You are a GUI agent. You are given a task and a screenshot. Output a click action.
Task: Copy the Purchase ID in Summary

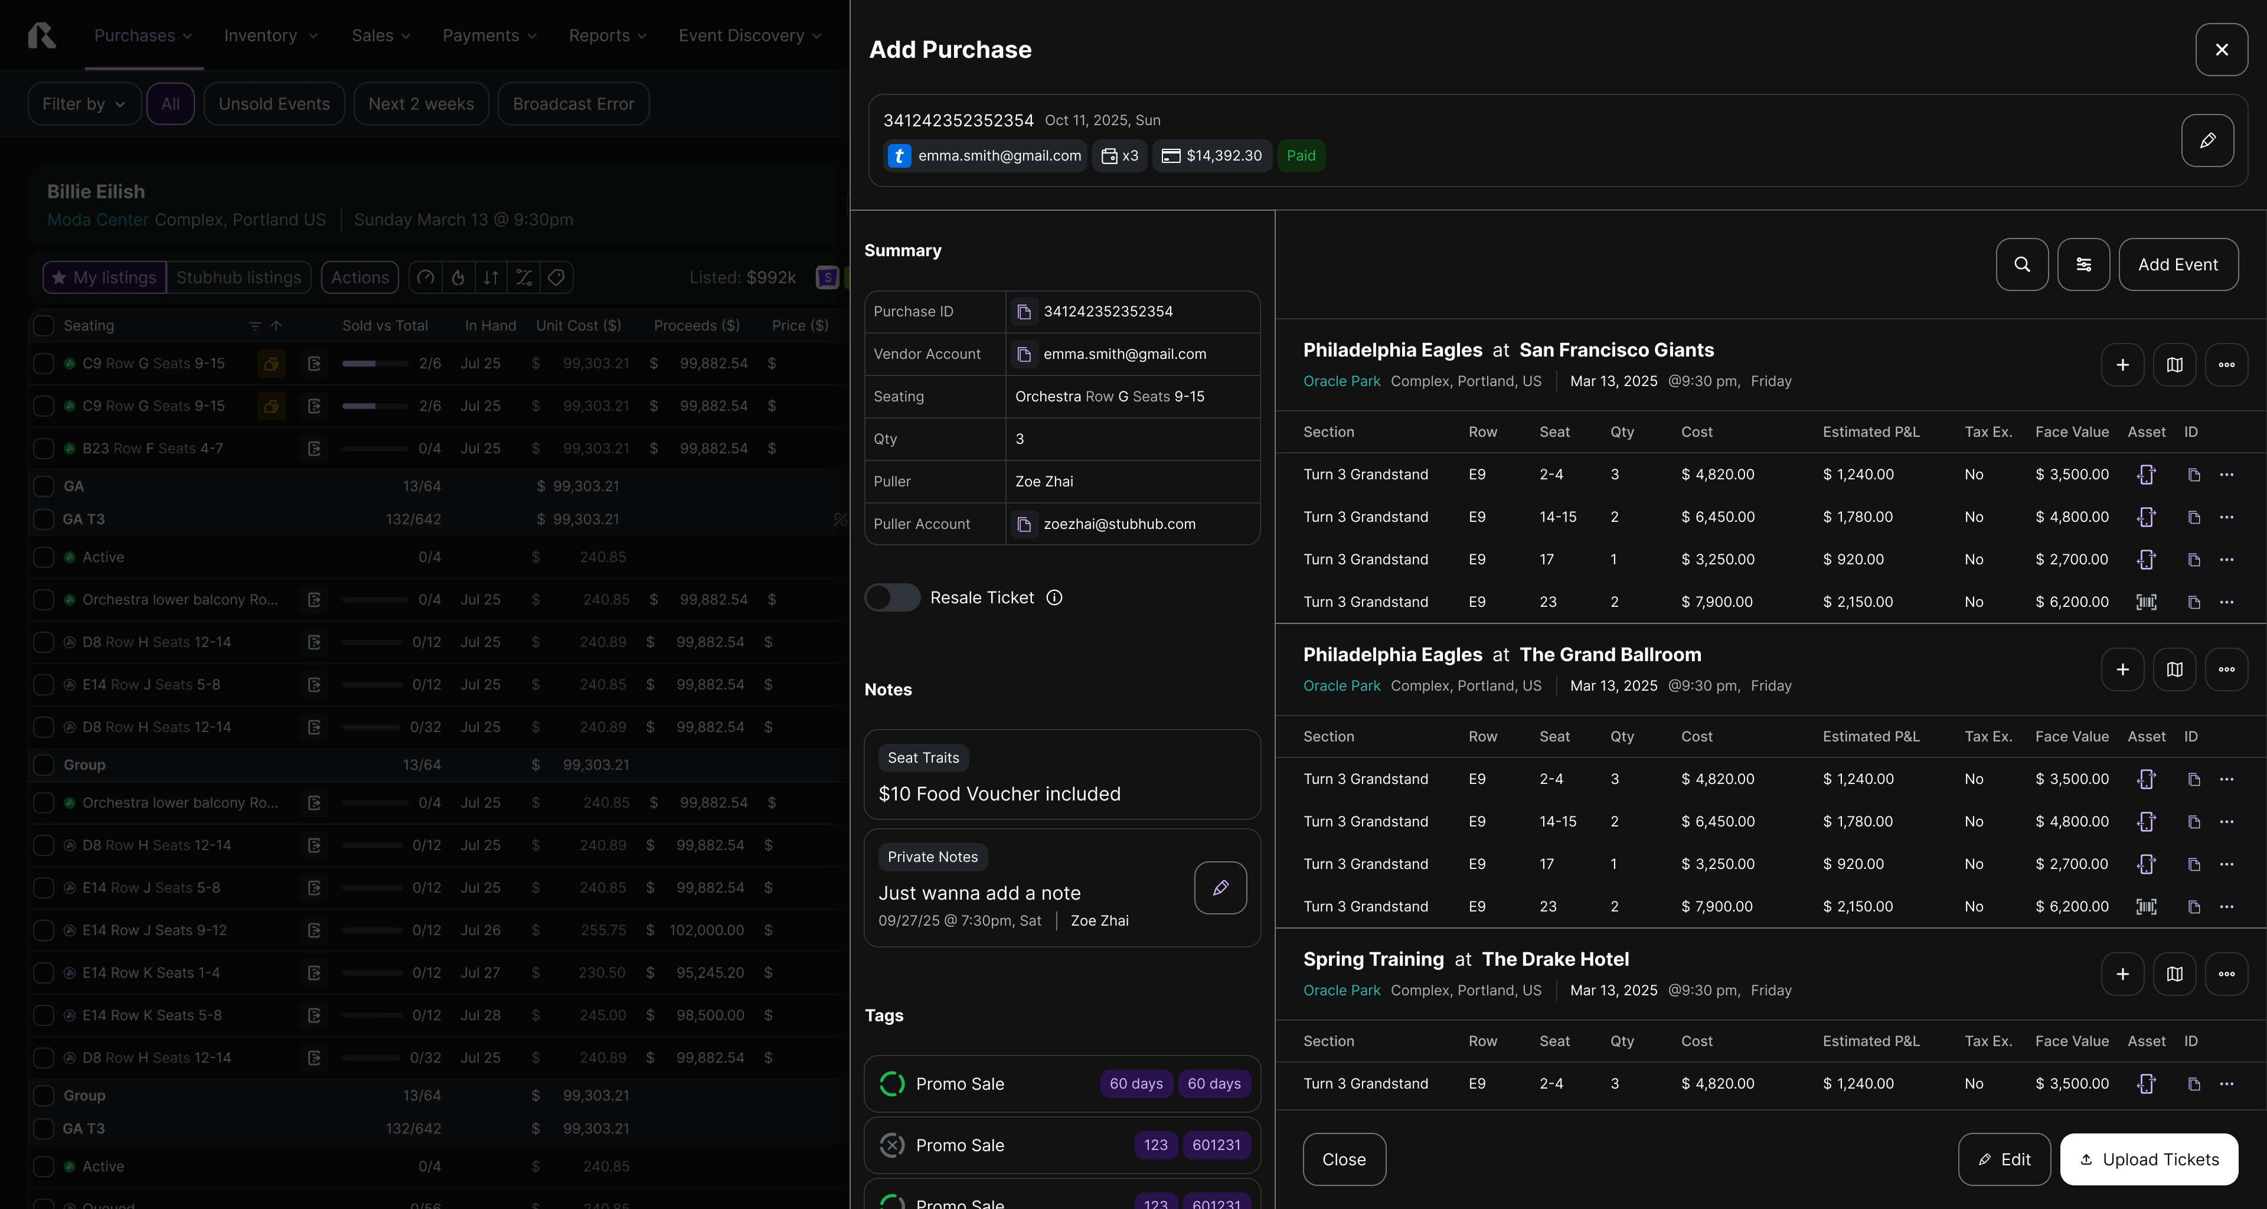(x=1024, y=312)
